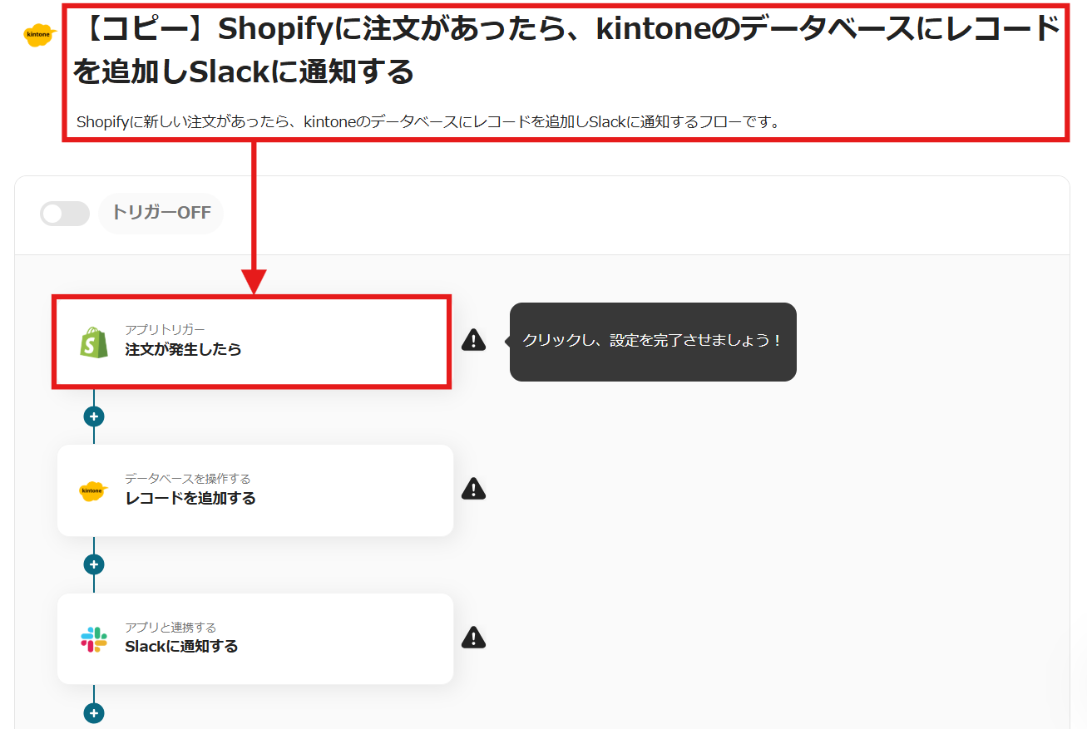Click the kintone icon beside the flow title
The height and width of the screenshot is (729, 1087).
pyautogui.click(x=39, y=34)
